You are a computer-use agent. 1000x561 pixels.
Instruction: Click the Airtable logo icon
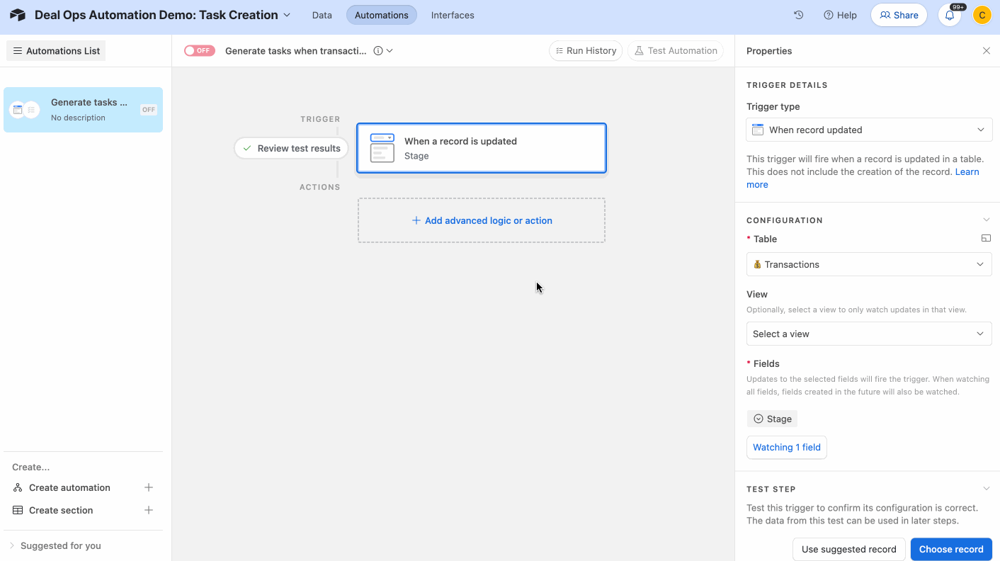18,15
